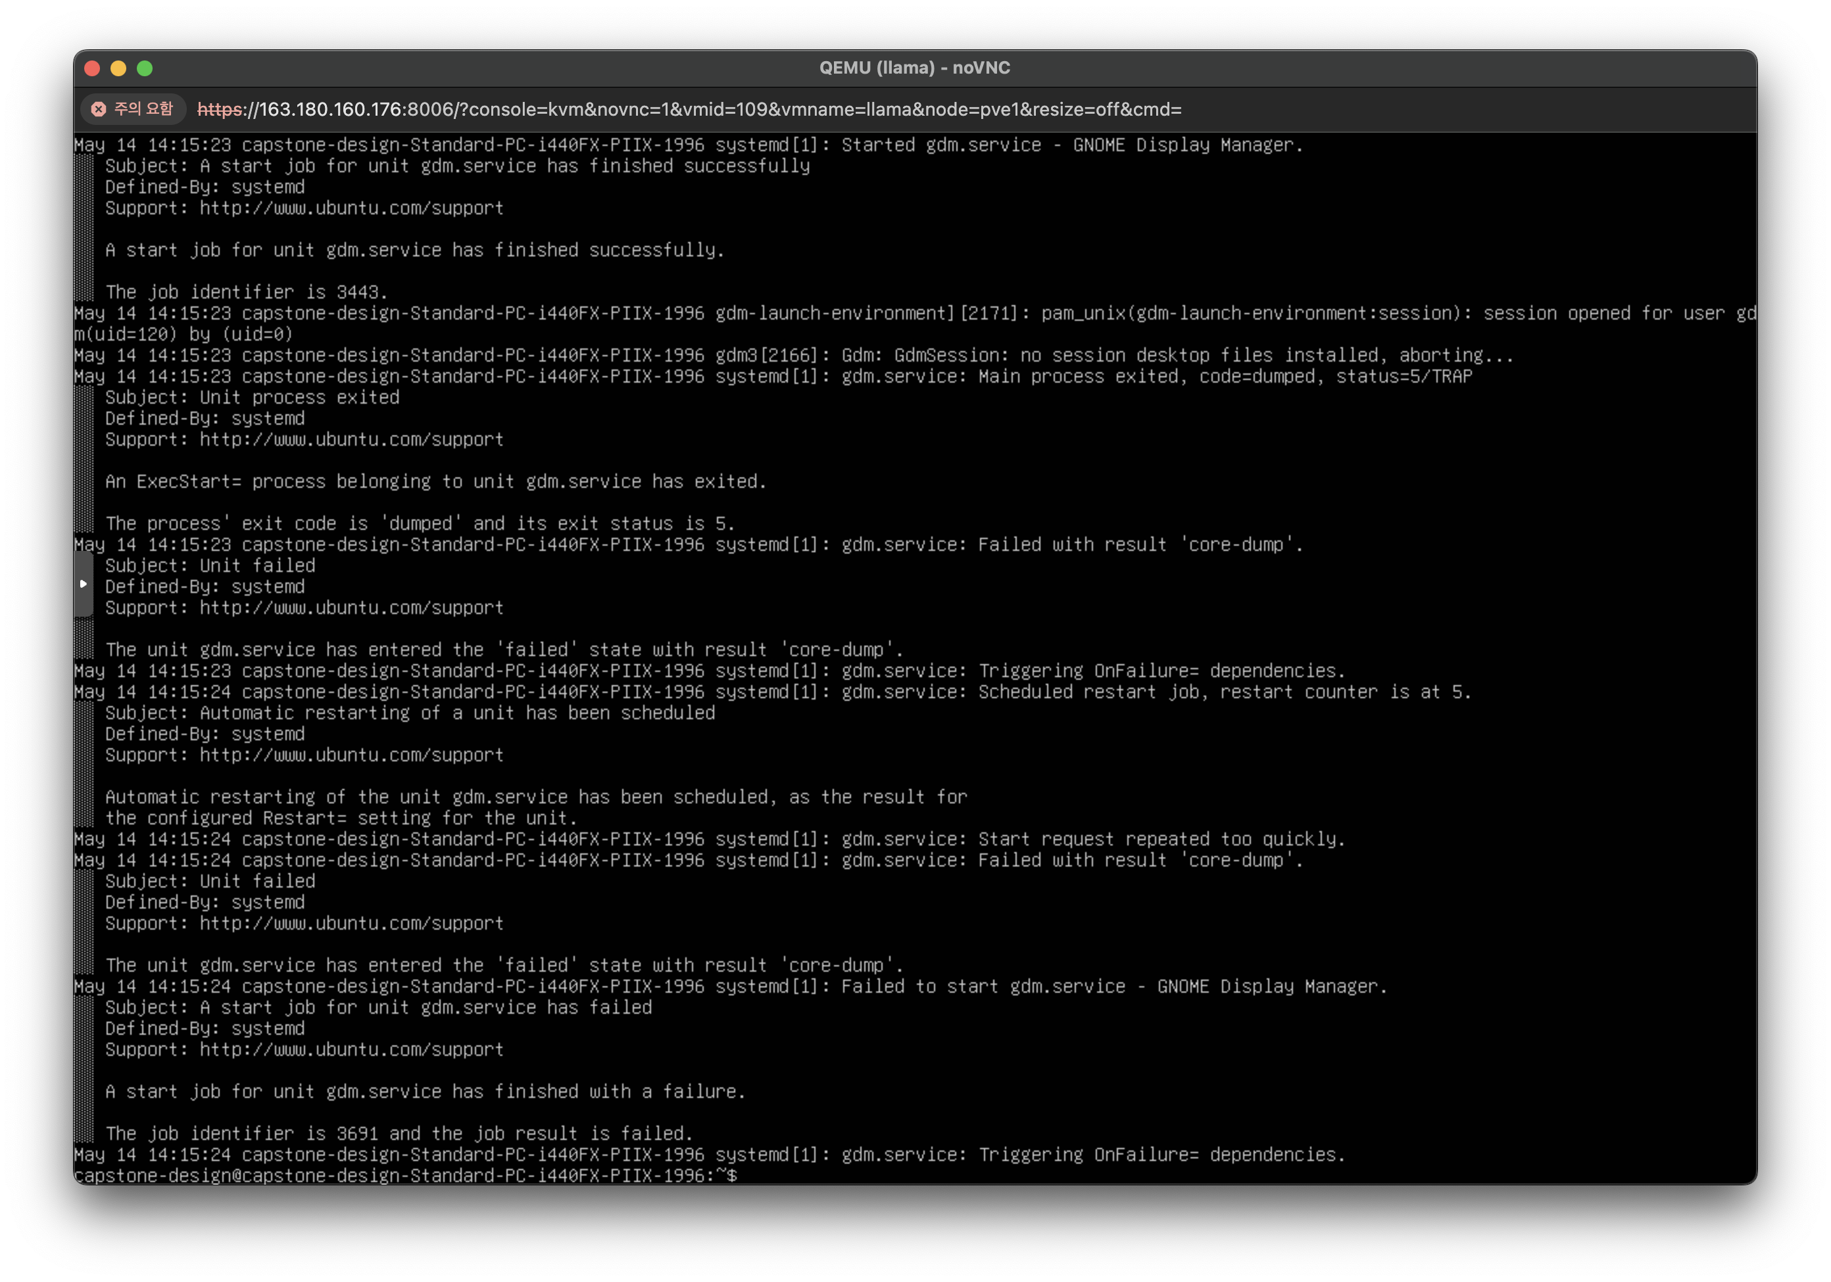The width and height of the screenshot is (1831, 1282).
Task: Click 'The job identifier is 3443' line
Action: [245, 292]
